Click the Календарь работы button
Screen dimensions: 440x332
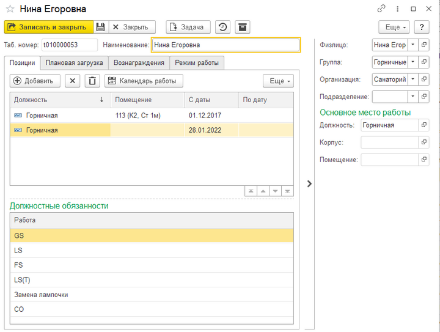[144, 81]
